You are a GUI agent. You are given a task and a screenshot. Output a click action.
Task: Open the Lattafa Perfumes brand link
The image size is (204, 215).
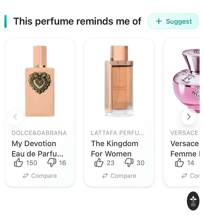coord(117,133)
